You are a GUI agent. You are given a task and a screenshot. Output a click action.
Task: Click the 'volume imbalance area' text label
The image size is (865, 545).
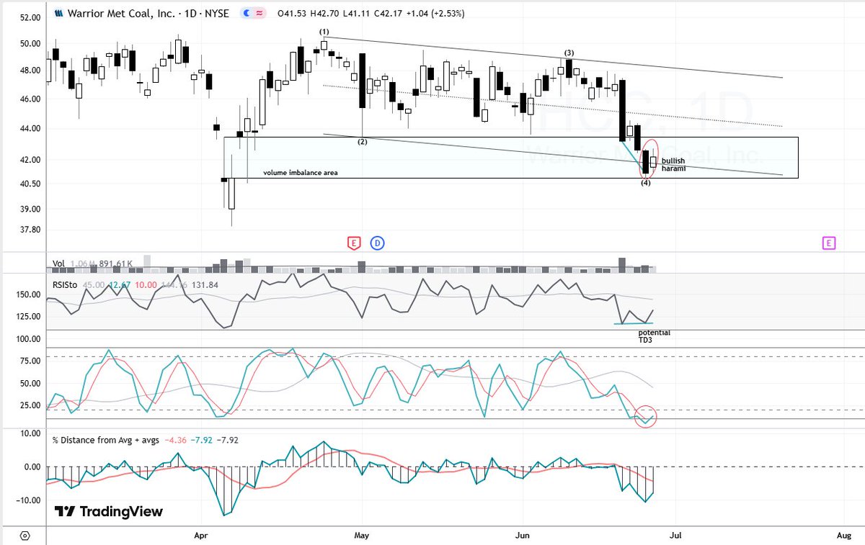point(300,173)
